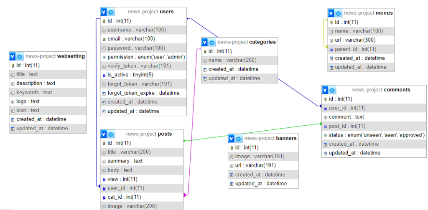The height and width of the screenshot is (210, 428).
Task: Open the gear options icon on users table
Action: coord(111,12)
